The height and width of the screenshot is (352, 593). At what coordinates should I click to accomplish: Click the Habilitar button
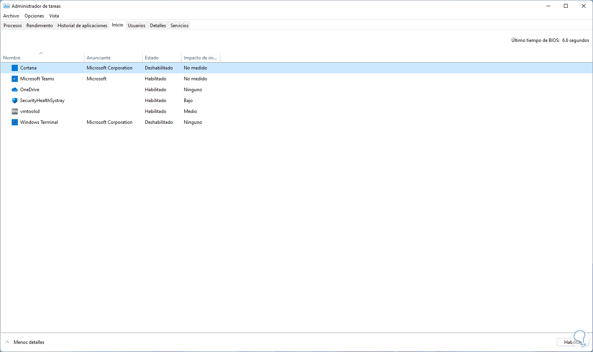click(x=573, y=342)
